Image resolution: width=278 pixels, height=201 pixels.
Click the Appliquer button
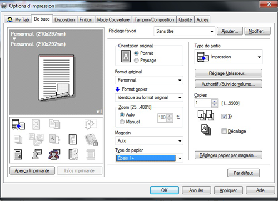(228, 190)
